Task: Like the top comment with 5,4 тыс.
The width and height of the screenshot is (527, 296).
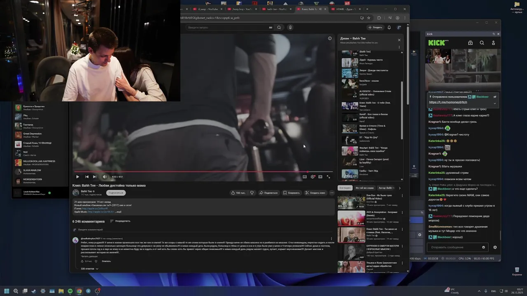Action: pos(82,261)
